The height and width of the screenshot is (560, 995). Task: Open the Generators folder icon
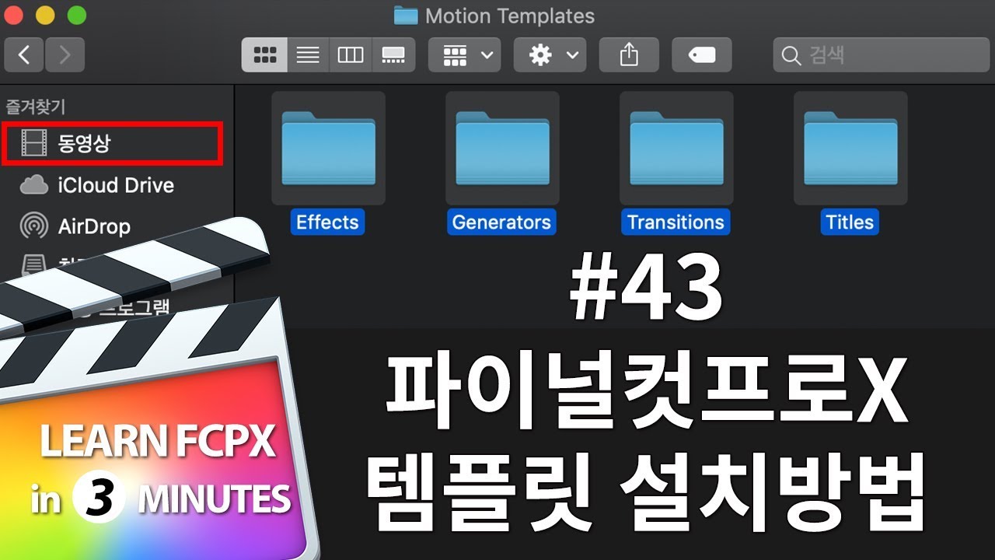502,149
